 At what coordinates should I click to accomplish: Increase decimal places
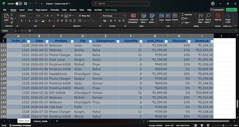coord(119,21)
